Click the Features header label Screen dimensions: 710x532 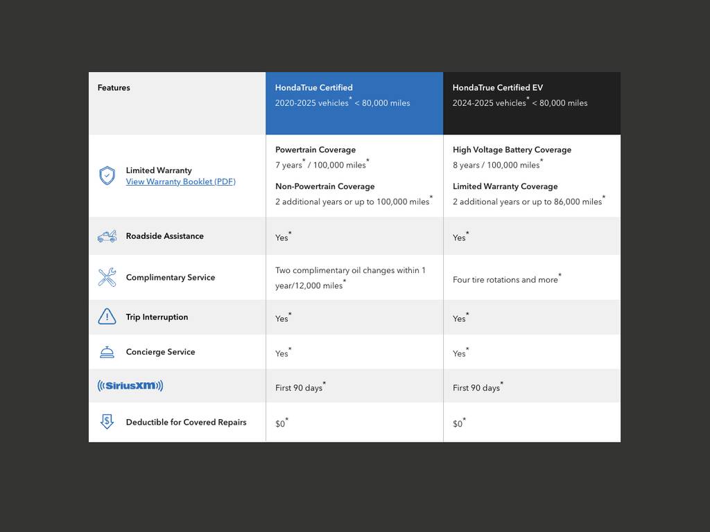click(x=114, y=88)
